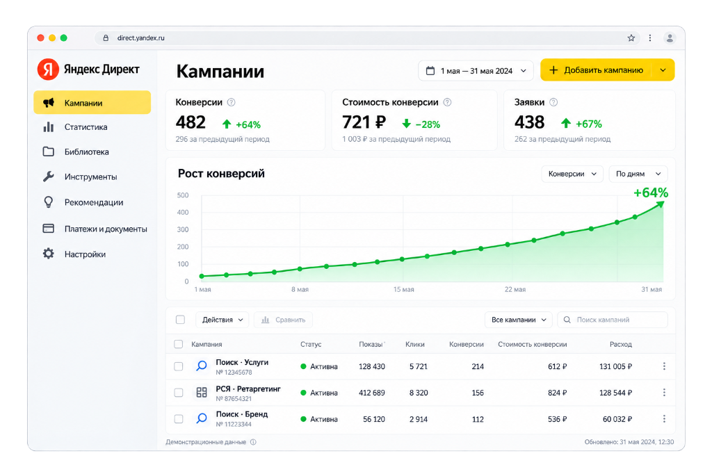This screenshot has height=474, width=712.
Task: Open the Поиск · Услуги campaign name
Action: (242, 362)
